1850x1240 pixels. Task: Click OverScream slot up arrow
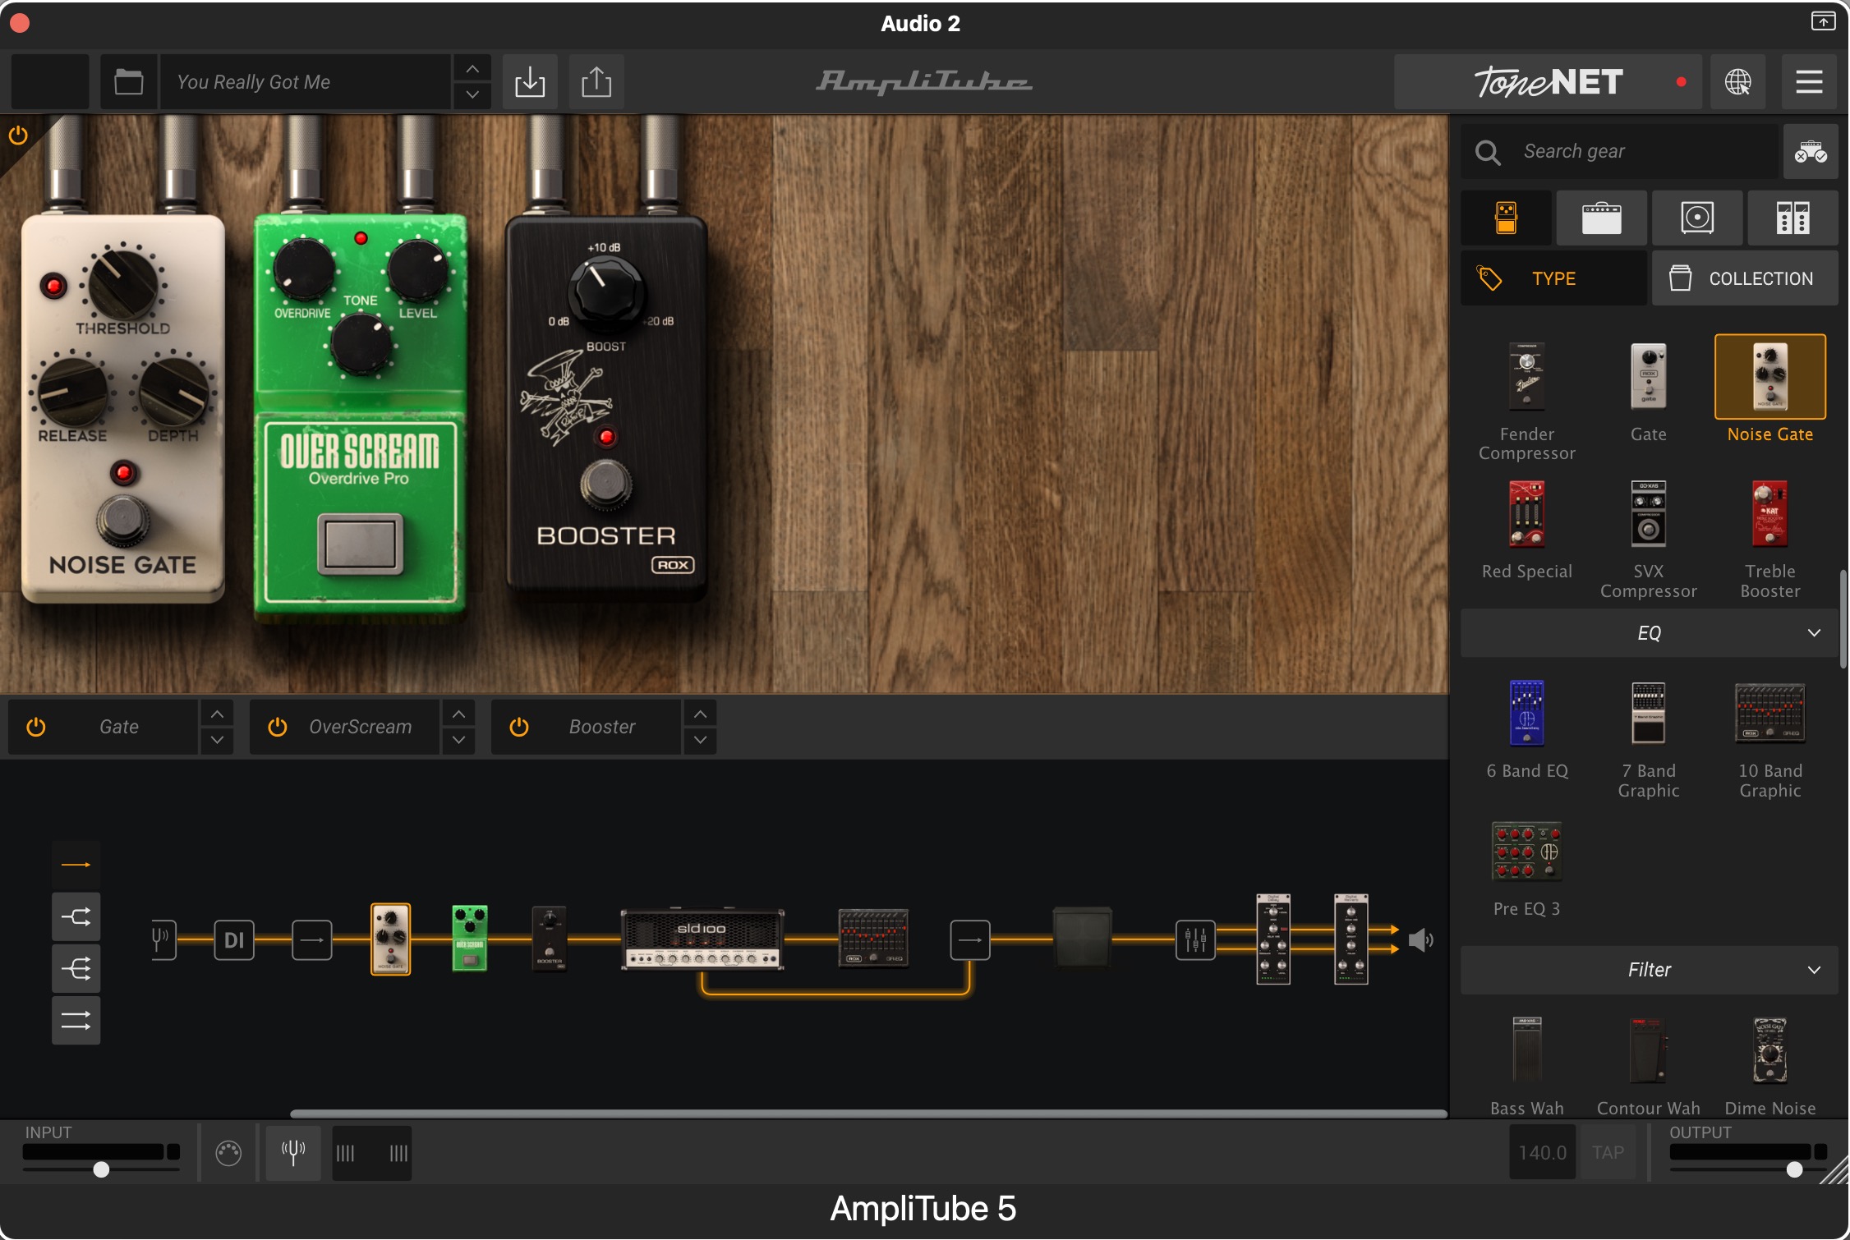[x=458, y=714]
